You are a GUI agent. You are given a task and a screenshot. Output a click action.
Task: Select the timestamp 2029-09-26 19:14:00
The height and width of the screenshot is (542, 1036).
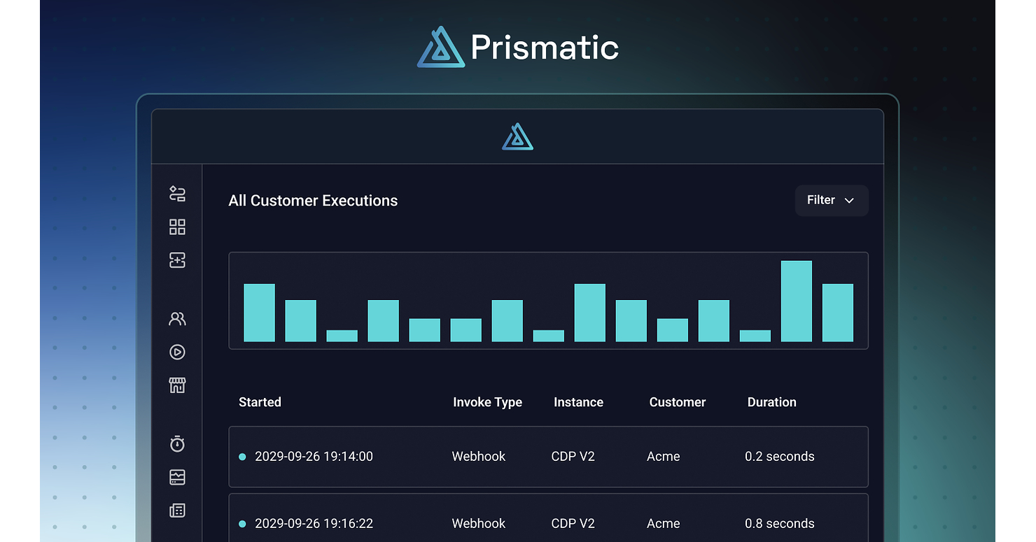[314, 457]
